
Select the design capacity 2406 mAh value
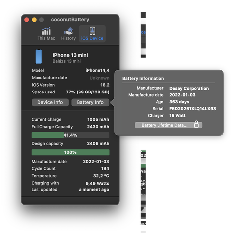tap(98, 144)
